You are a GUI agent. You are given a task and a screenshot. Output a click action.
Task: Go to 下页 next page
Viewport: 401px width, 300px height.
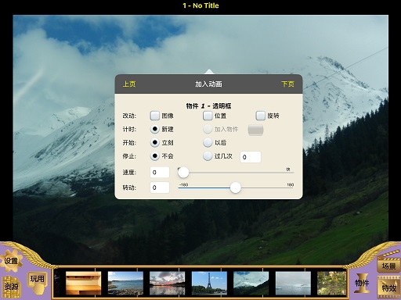click(287, 84)
